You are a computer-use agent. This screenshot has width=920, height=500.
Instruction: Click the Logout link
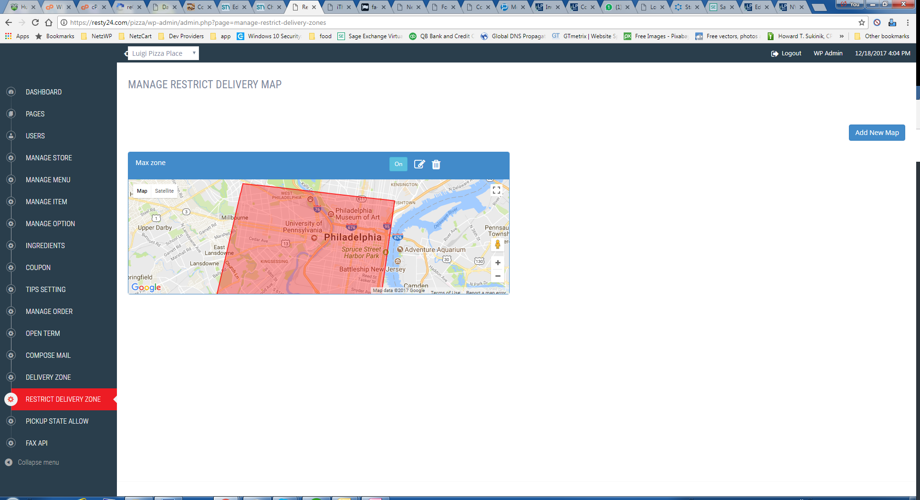786,53
